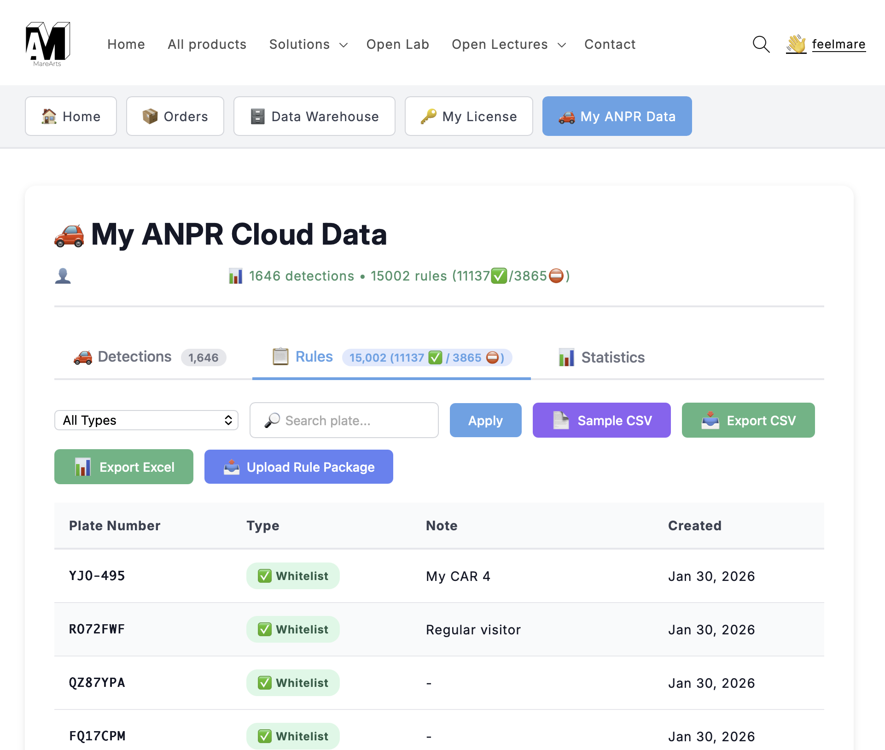Open the Data Warehouse section
885x750 pixels.
tap(314, 116)
